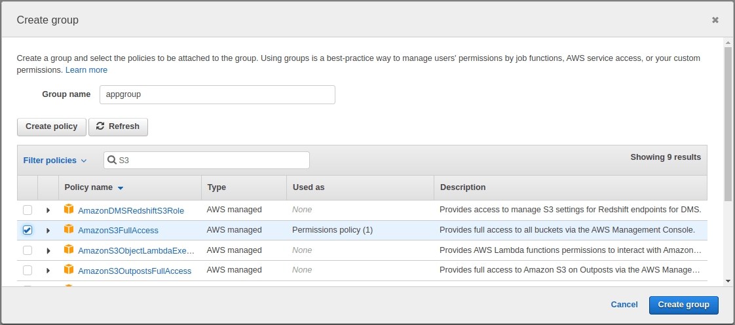Expand the AmazonS3FullAccess policy details arrow
This screenshot has height=325, width=735.
[x=48, y=230]
